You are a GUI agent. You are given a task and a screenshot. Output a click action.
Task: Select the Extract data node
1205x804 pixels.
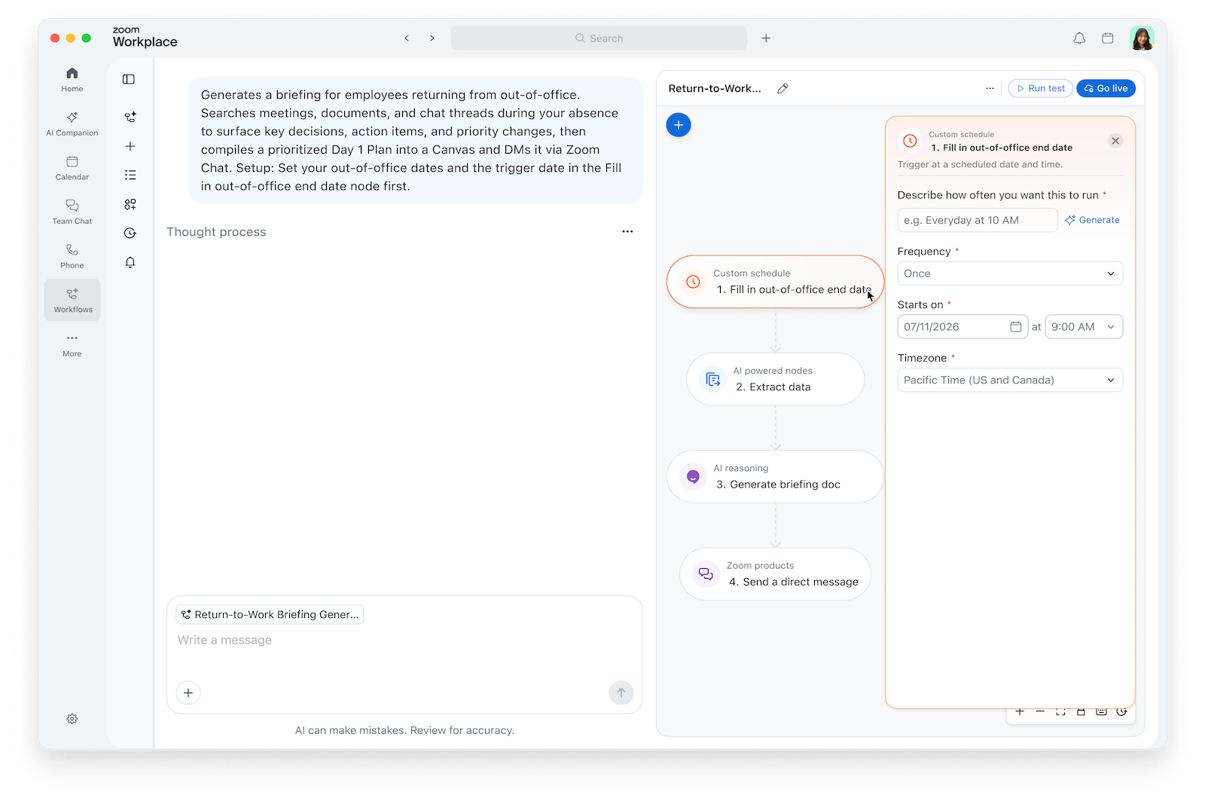(775, 379)
